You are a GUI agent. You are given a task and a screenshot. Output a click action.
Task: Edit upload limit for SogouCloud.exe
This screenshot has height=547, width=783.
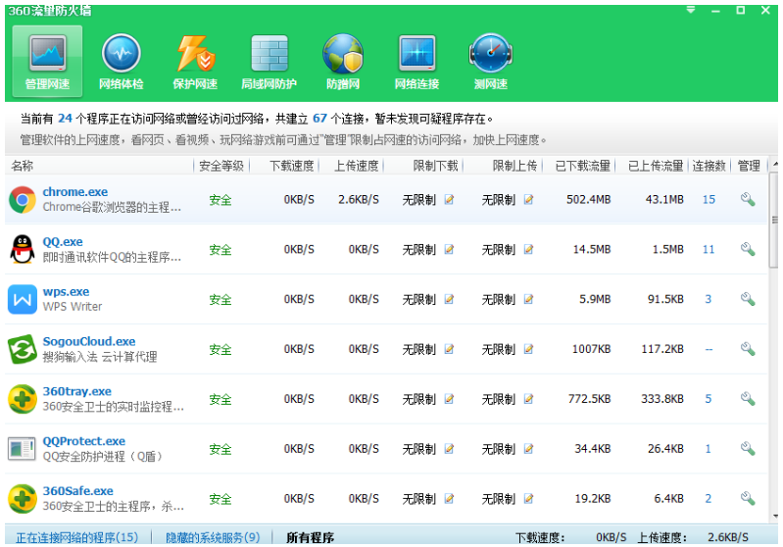[528, 349]
